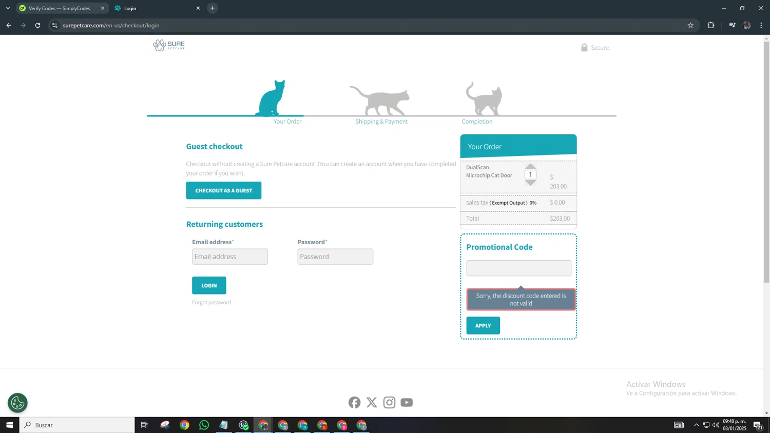Open the first Chrome icon on taskbar

[184, 425]
